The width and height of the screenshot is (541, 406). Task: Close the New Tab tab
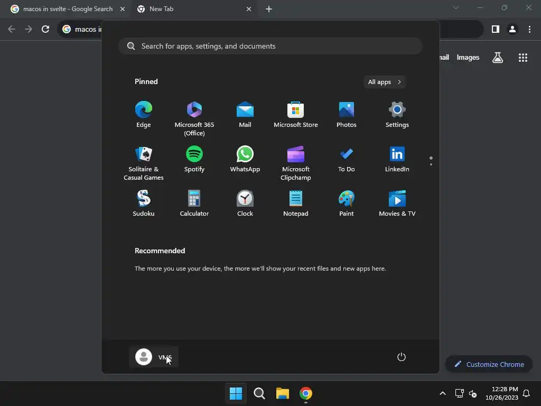[249, 9]
